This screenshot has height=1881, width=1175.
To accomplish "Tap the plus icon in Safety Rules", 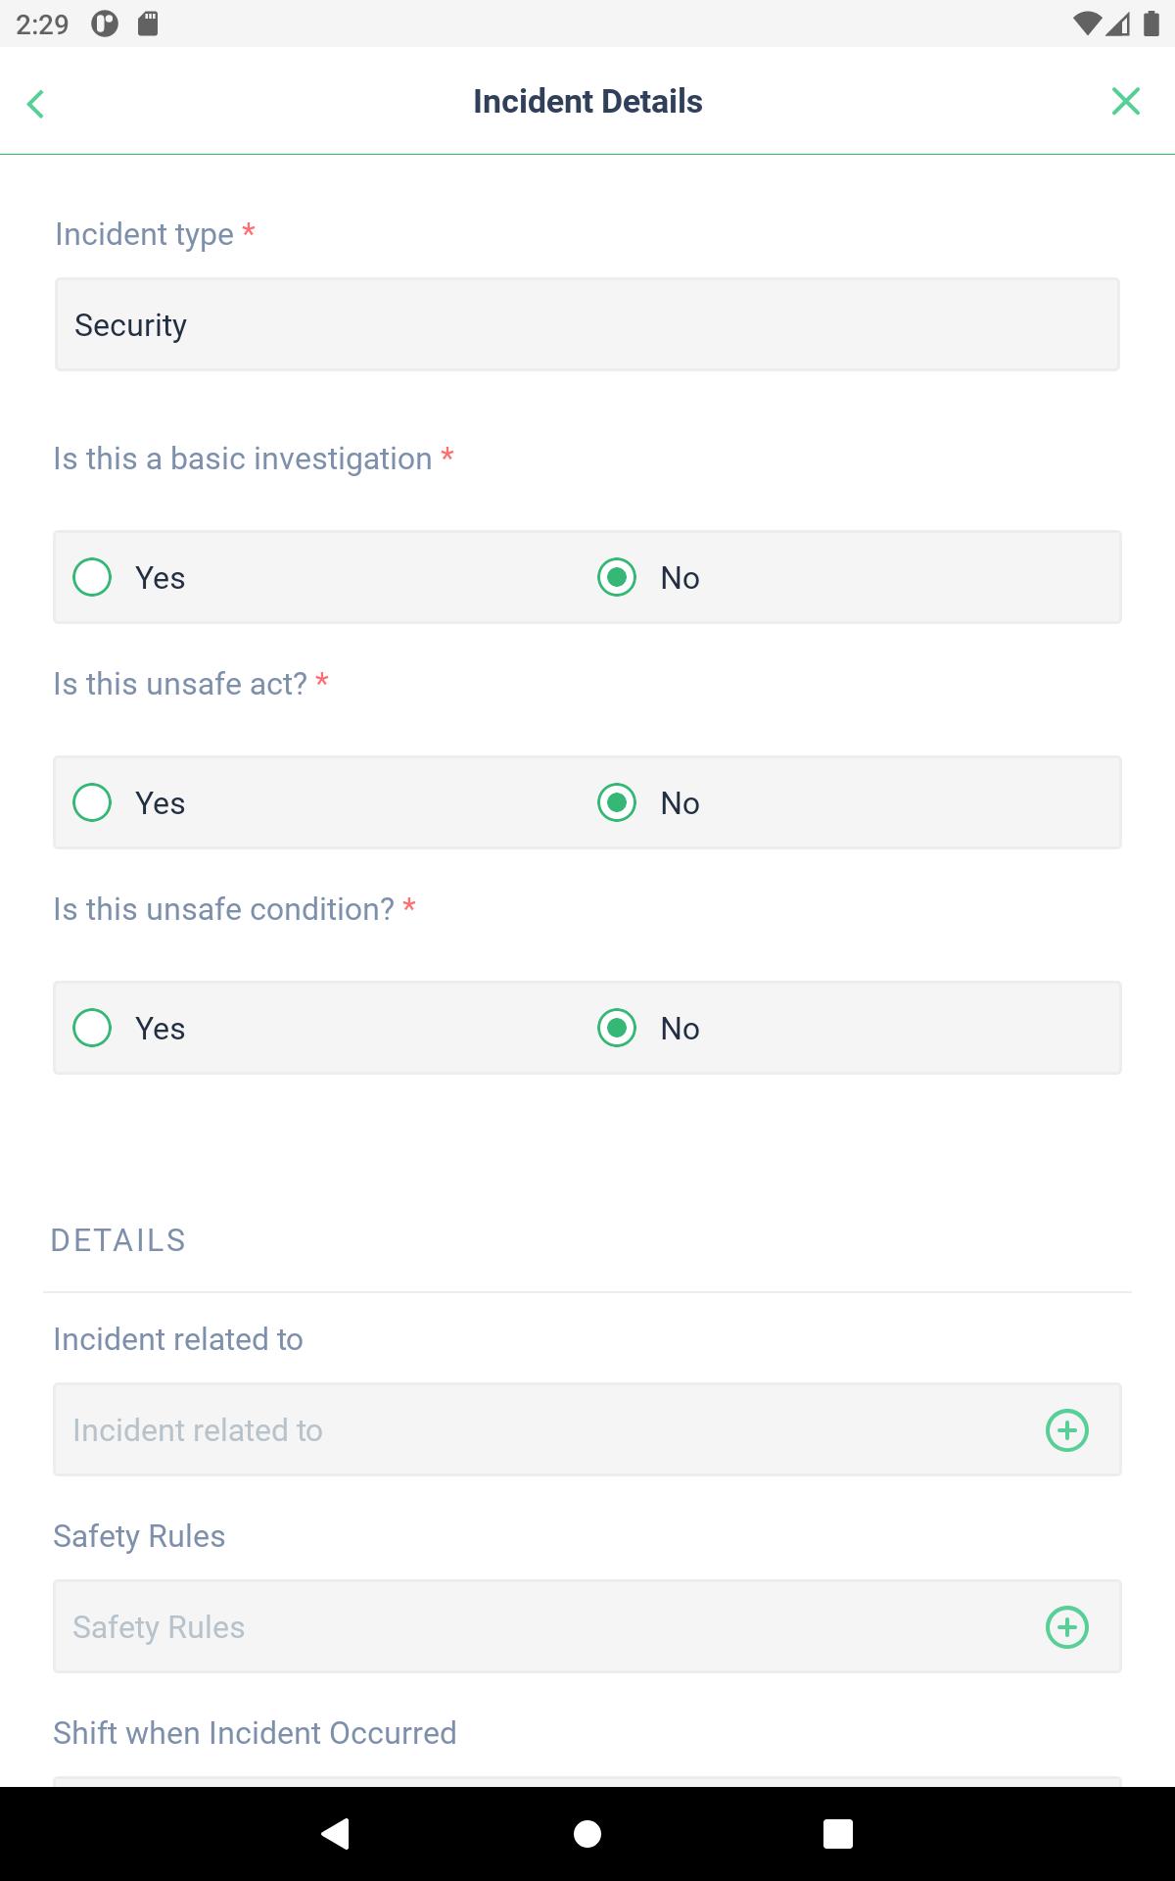I will pyautogui.click(x=1067, y=1627).
